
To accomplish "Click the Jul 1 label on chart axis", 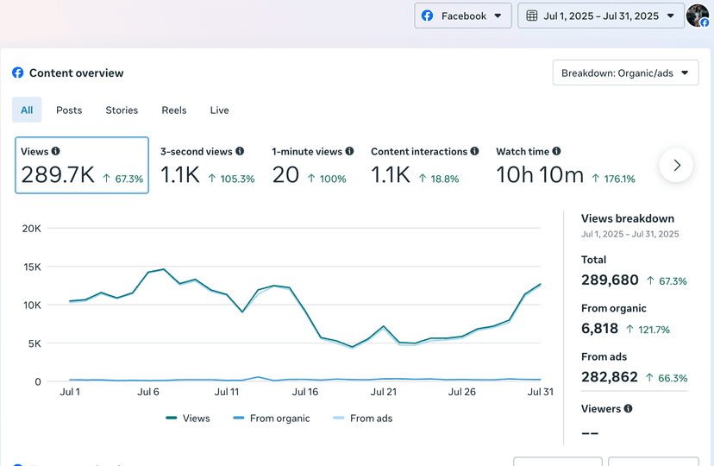I will (70, 392).
